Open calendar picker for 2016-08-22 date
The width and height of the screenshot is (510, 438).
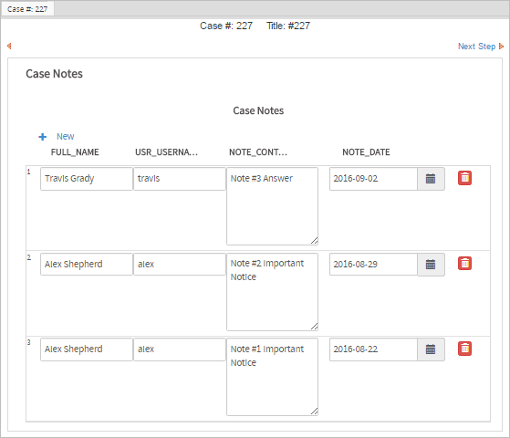coord(431,349)
